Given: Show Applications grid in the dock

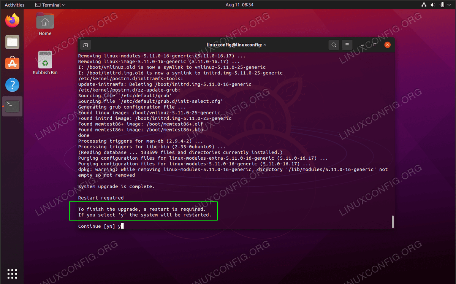Looking at the screenshot, I should tap(12, 273).
